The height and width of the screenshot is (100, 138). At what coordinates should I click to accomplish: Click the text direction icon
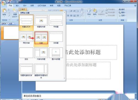coord(82,9)
